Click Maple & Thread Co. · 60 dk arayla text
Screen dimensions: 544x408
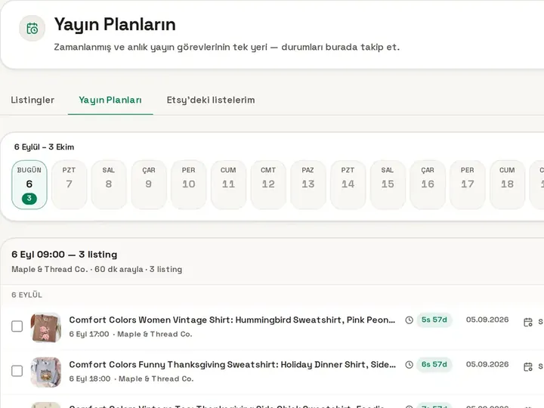click(x=77, y=269)
